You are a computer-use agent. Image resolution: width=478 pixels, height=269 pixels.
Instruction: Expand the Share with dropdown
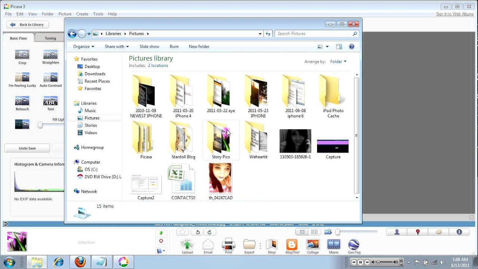pyautogui.click(x=117, y=46)
